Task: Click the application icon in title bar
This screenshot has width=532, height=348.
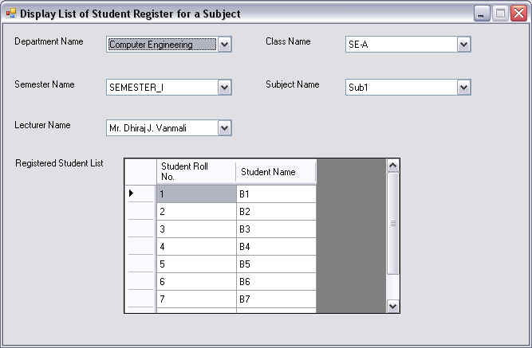Action: click(10, 14)
